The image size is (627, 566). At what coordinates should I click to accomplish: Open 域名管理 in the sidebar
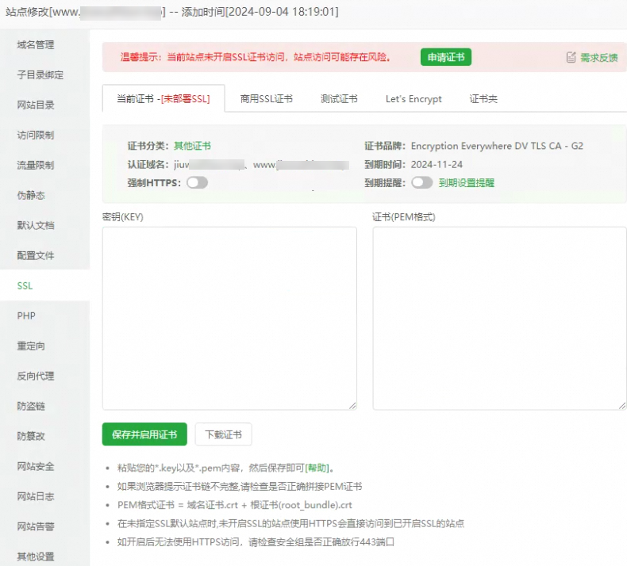pyautogui.click(x=36, y=44)
